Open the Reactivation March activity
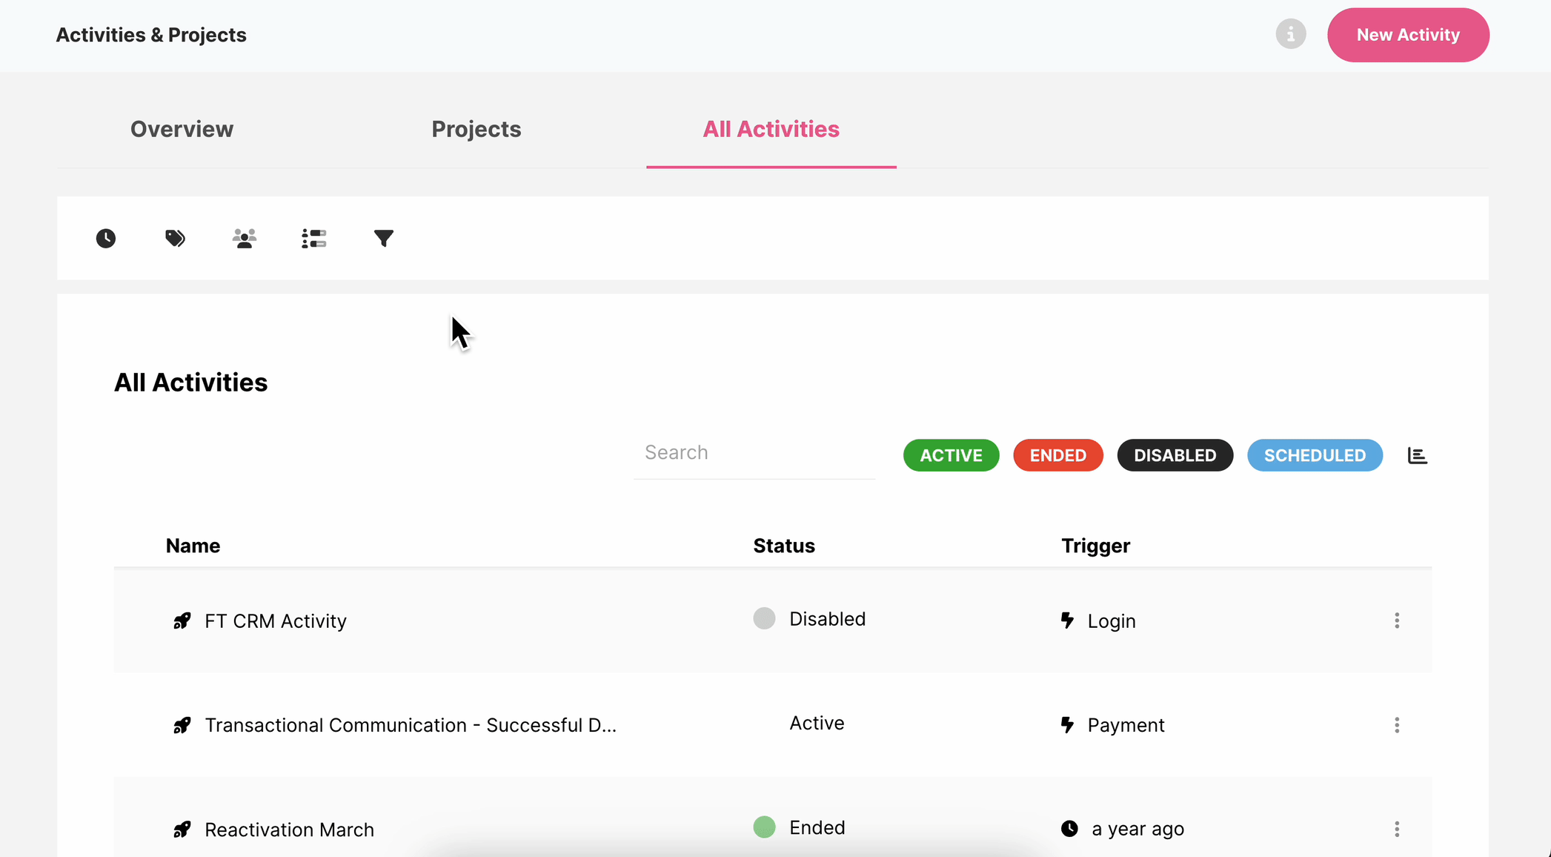 [289, 830]
